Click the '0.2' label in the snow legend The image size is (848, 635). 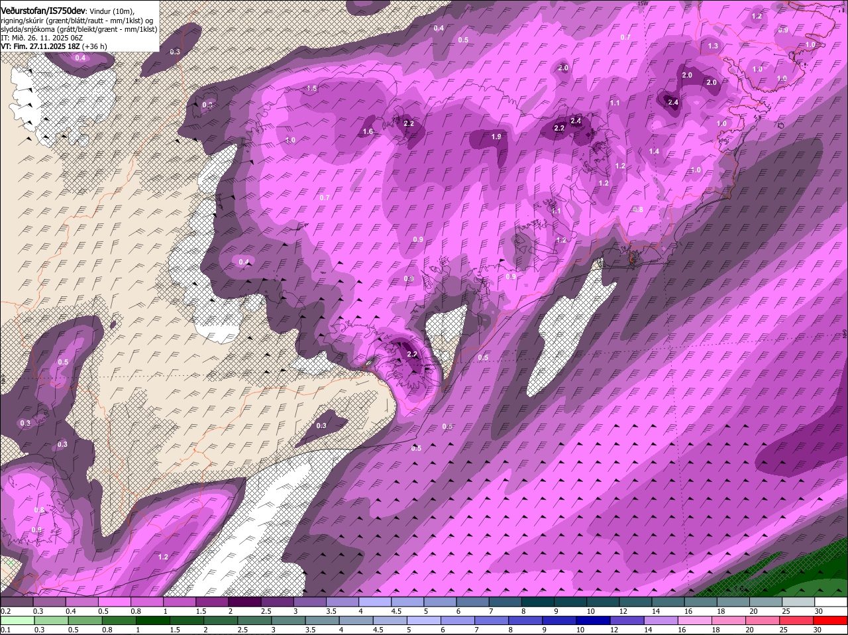tap(5, 610)
